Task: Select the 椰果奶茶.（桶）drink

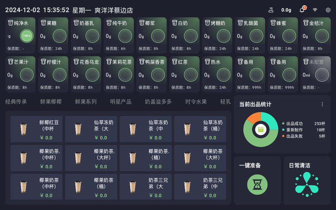Action: tap(146, 158)
